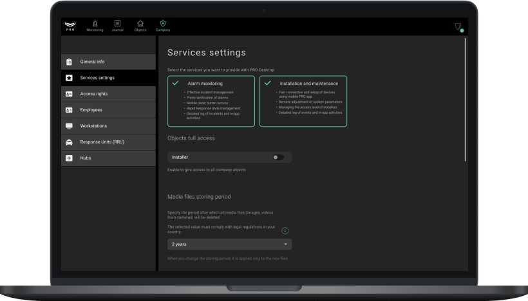
Task: Uncheck the Alarm monitoring service card
Action: [212, 100]
